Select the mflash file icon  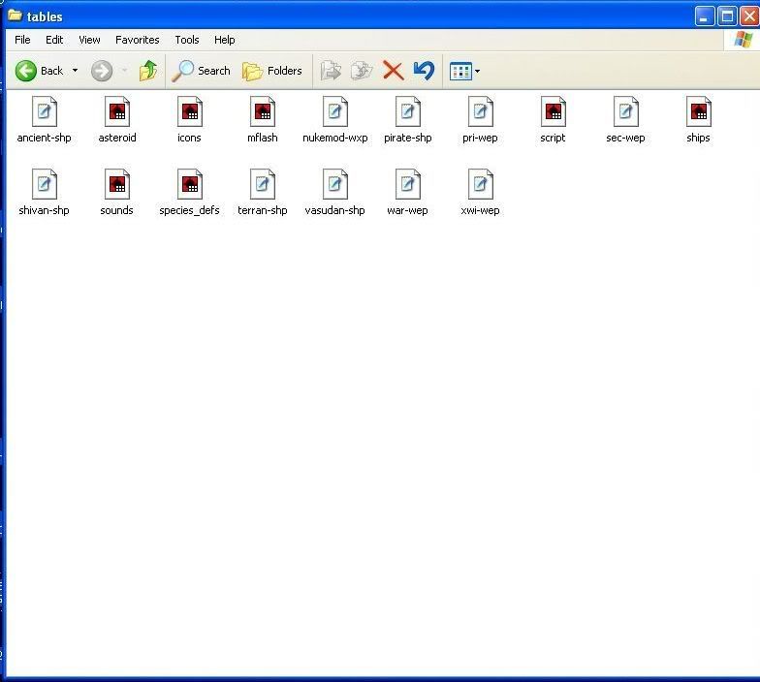(262, 112)
